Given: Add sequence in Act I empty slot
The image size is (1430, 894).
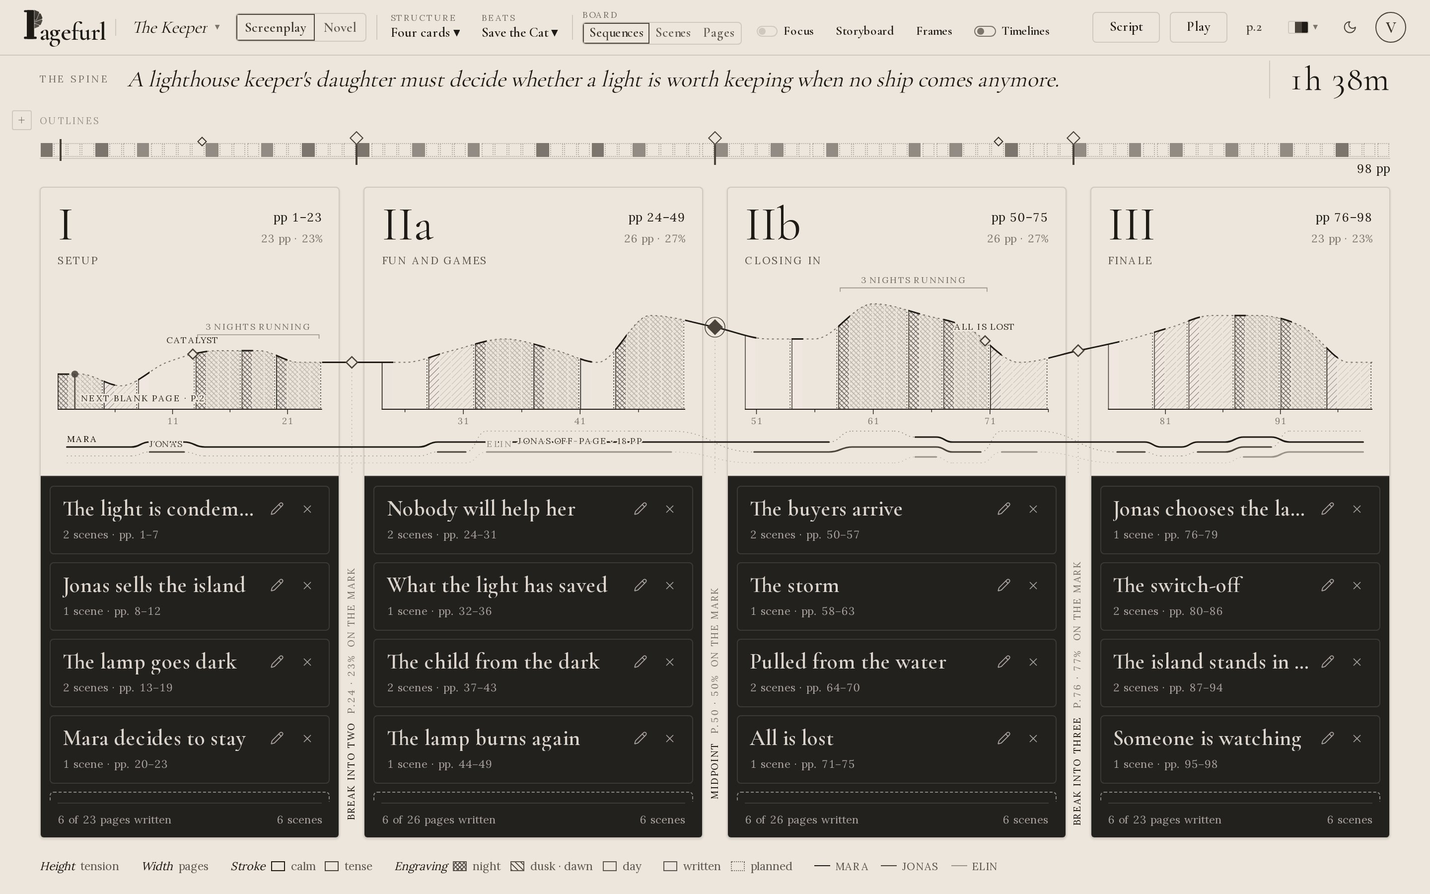Looking at the screenshot, I should [189, 797].
